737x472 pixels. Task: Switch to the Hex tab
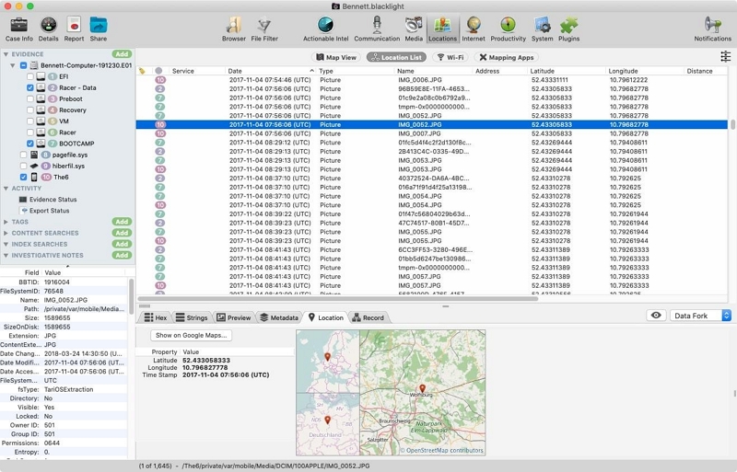[x=156, y=318]
